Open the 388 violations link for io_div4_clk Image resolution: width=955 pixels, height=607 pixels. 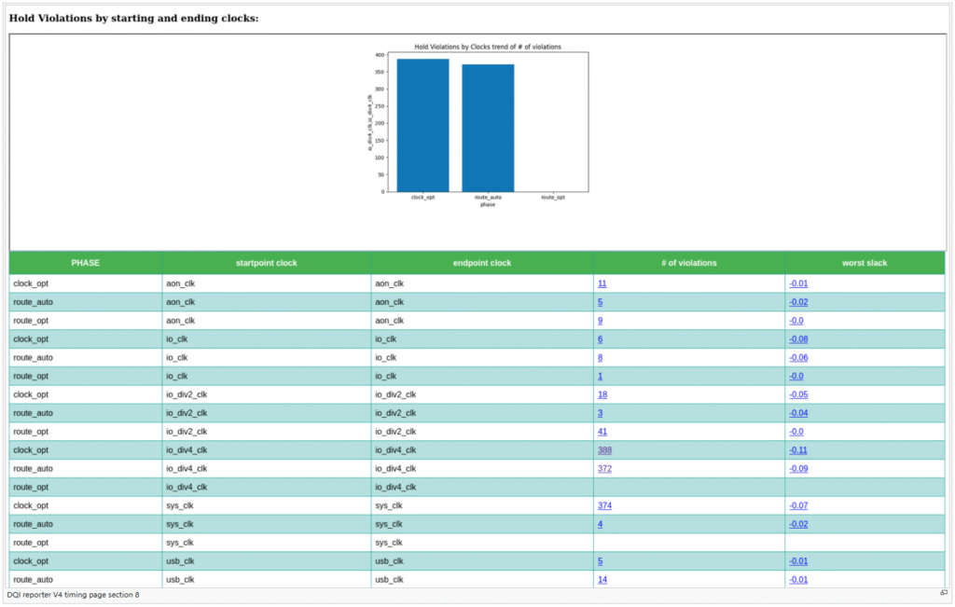(x=604, y=449)
